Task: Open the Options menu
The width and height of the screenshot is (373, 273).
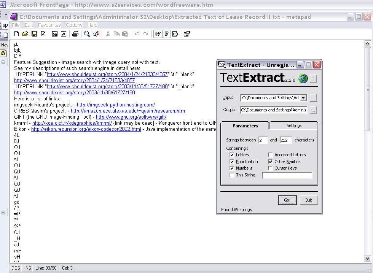Action: (74, 25)
